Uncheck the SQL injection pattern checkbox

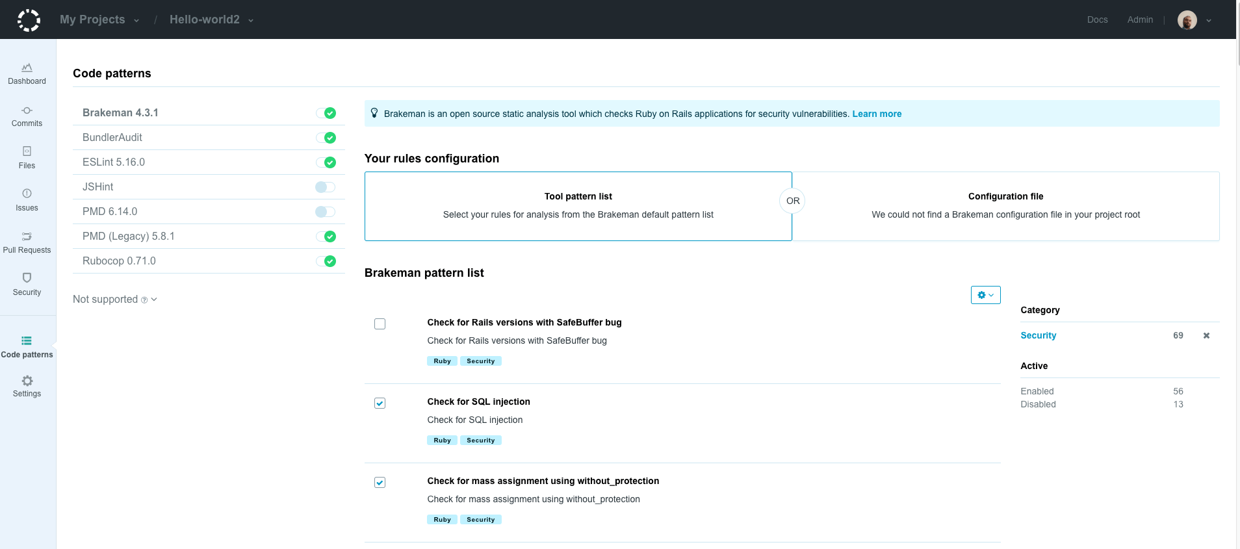pos(380,403)
